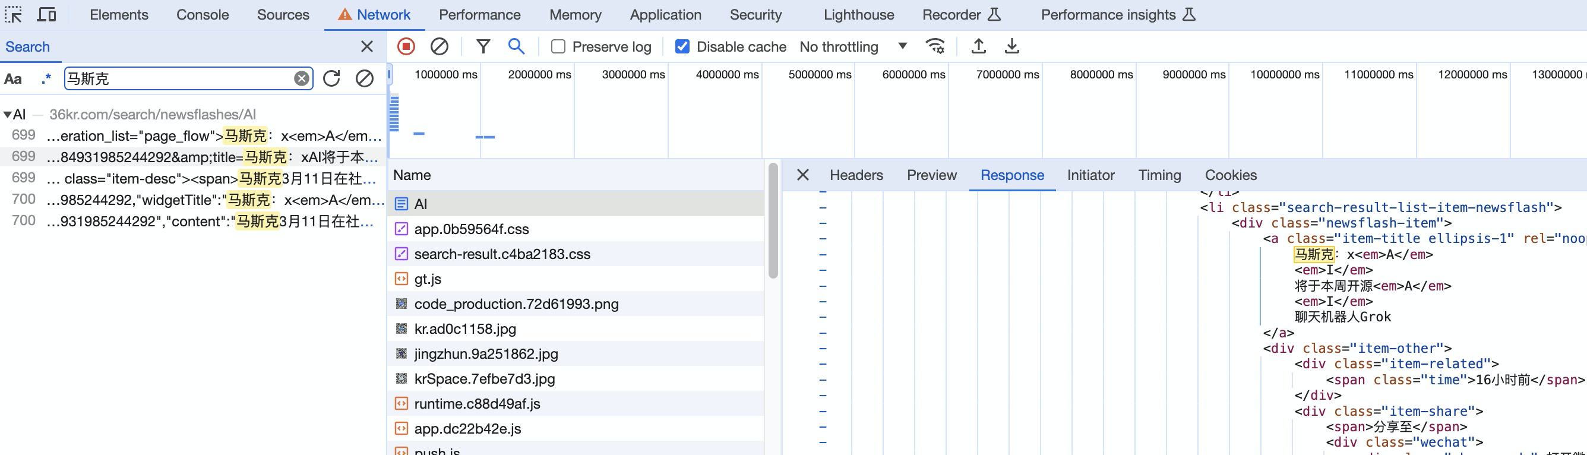Image resolution: width=1587 pixels, height=455 pixels.
Task: Switch to the Console tab
Action: 202,15
